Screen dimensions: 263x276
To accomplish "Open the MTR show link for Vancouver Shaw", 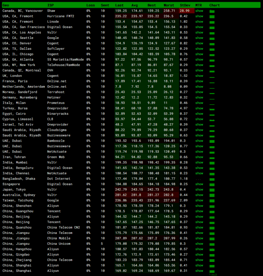I will click(x=199, y=11).
